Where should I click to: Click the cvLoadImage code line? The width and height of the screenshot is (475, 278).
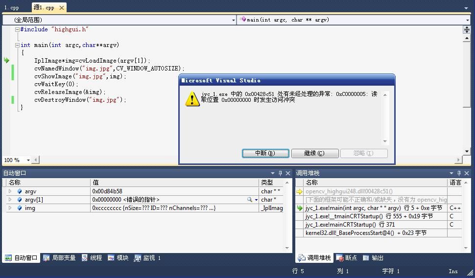click(92, 61)
